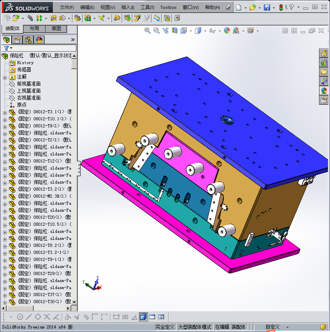
Task: Open the 自定义 units dropdown in status bar
Action: (287, 327)
